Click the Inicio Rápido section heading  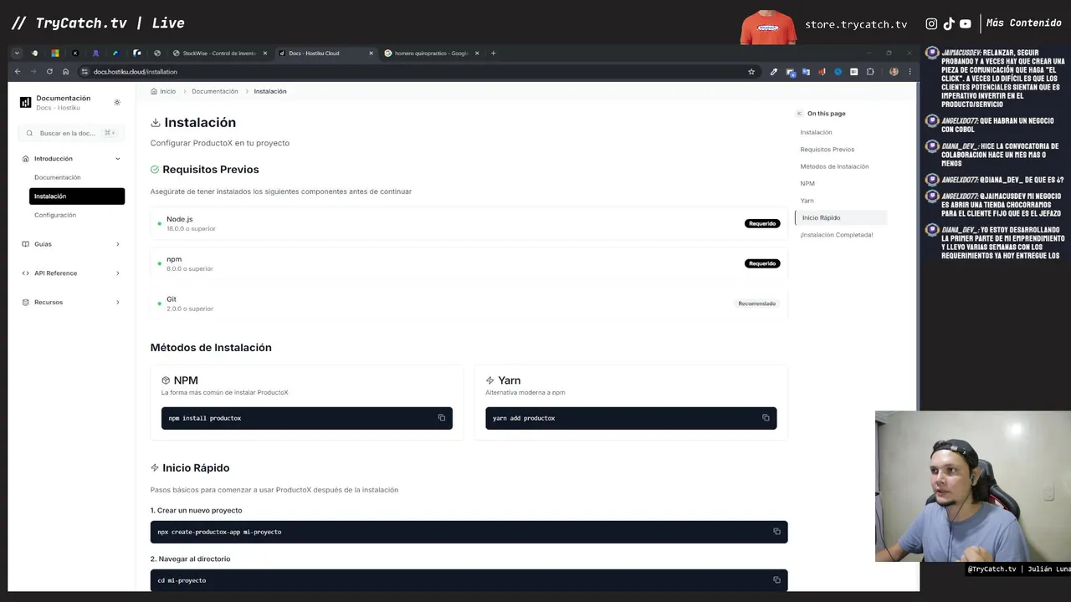click(x=196, y=468)
